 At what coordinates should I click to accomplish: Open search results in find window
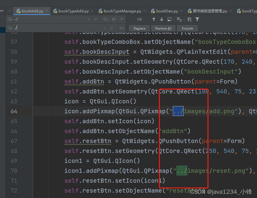point(189,20)
